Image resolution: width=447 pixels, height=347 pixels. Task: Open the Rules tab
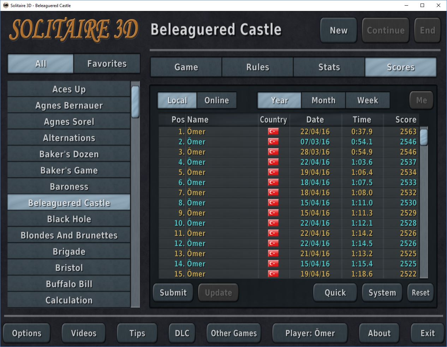[257, 67]
